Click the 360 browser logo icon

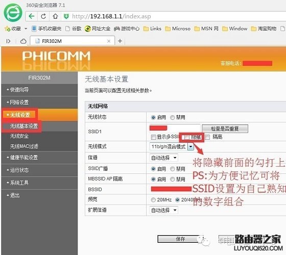pyautogui.click(x=13, y=13)
